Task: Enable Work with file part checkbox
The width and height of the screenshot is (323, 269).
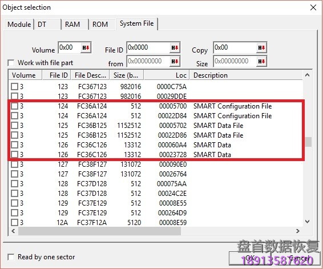Action: tap(11, 63)
